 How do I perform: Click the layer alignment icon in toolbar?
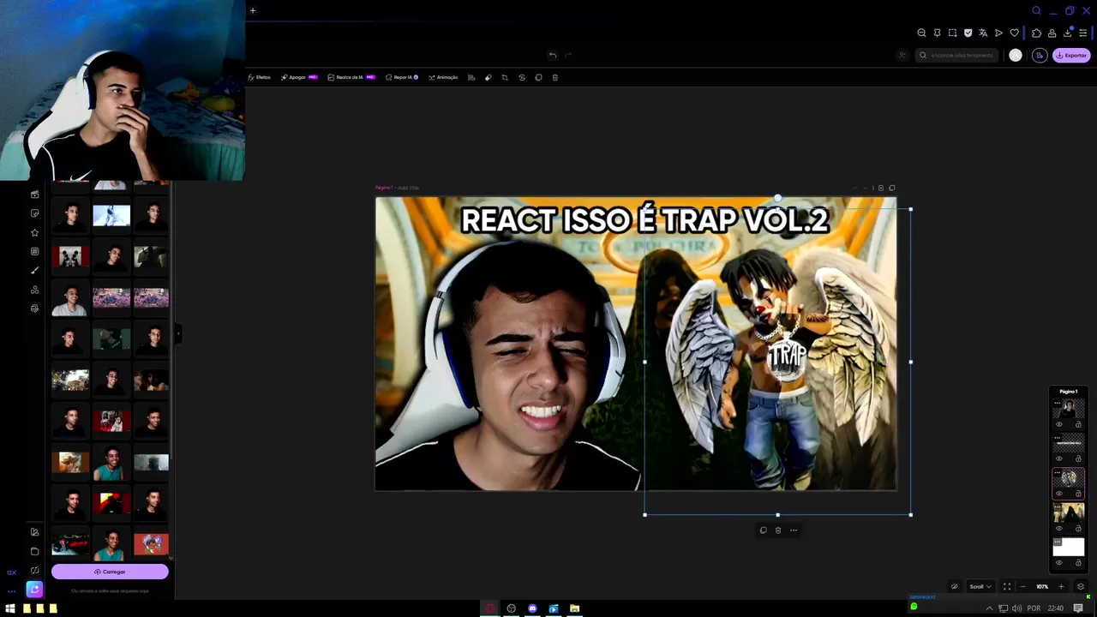coord(471,77)
